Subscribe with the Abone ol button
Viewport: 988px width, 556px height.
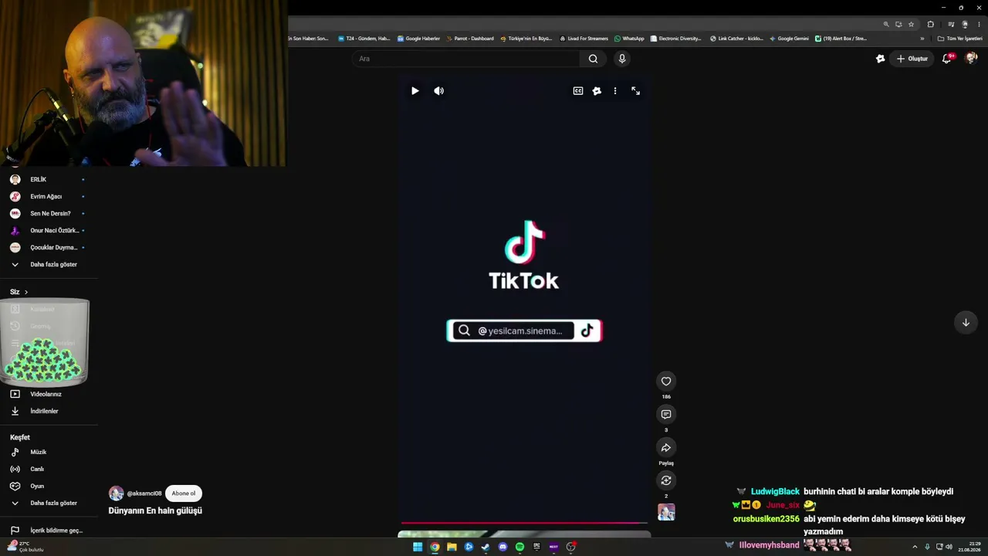pos(184,493)
